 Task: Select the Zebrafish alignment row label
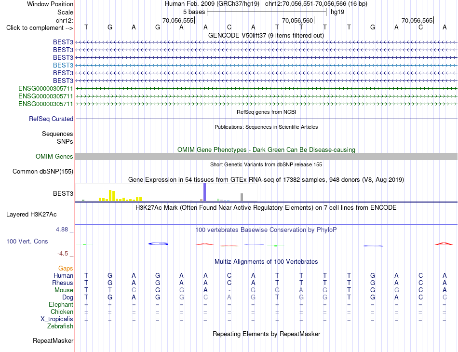[x=60, y=326]
